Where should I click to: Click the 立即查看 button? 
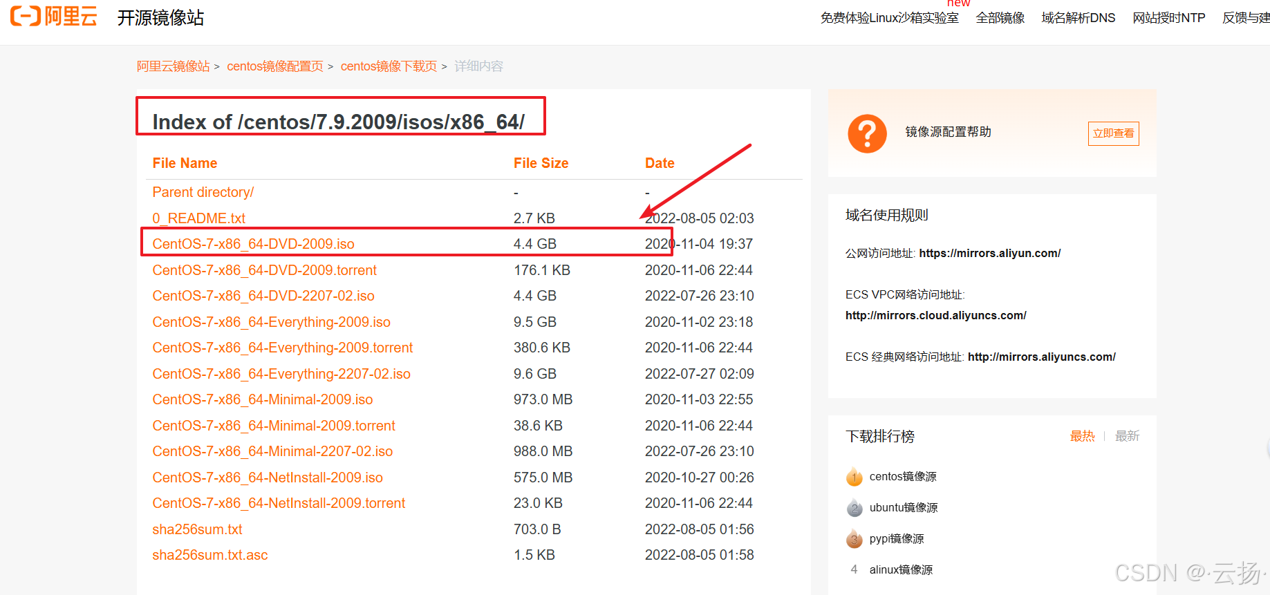1113,133
